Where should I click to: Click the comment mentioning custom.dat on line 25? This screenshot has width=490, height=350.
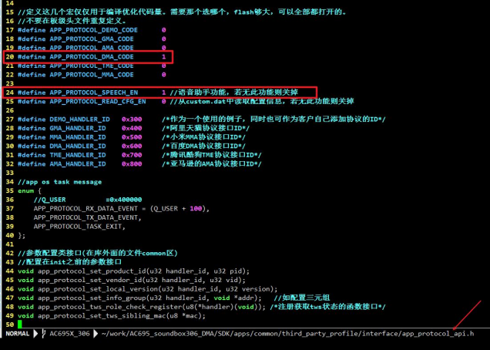(x=262, y=101)
